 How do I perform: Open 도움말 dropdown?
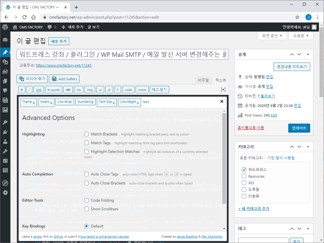tap(301, 36)
